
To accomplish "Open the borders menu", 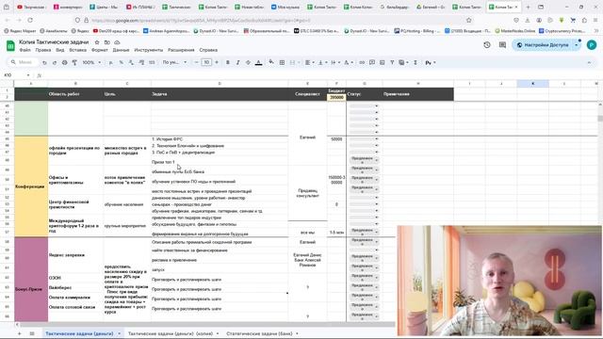I will pos(282,62).
